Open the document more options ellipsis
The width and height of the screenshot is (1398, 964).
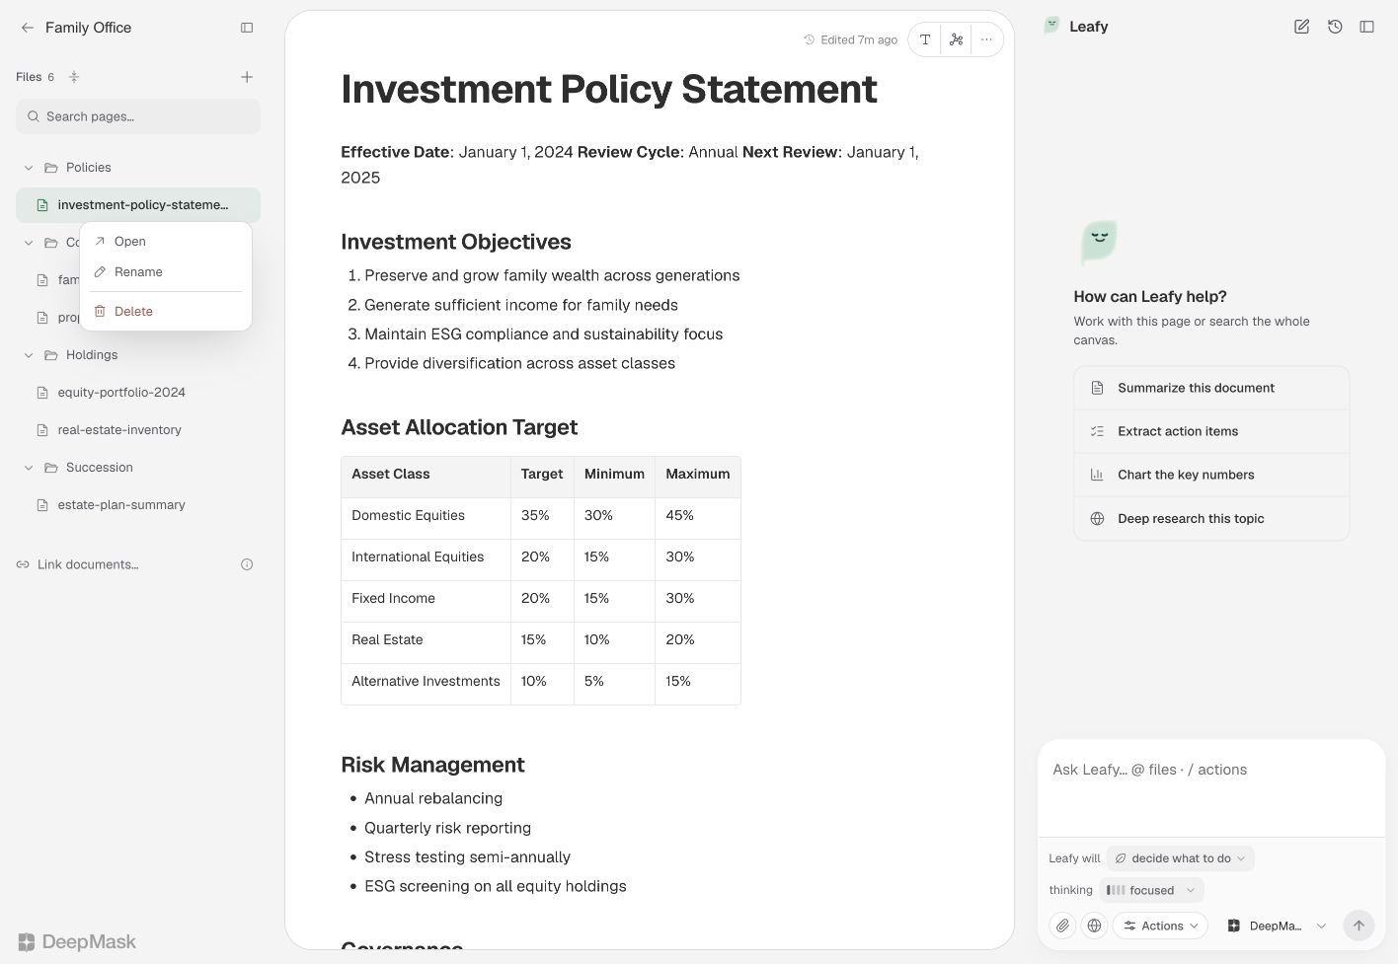[x=986, y=39]
